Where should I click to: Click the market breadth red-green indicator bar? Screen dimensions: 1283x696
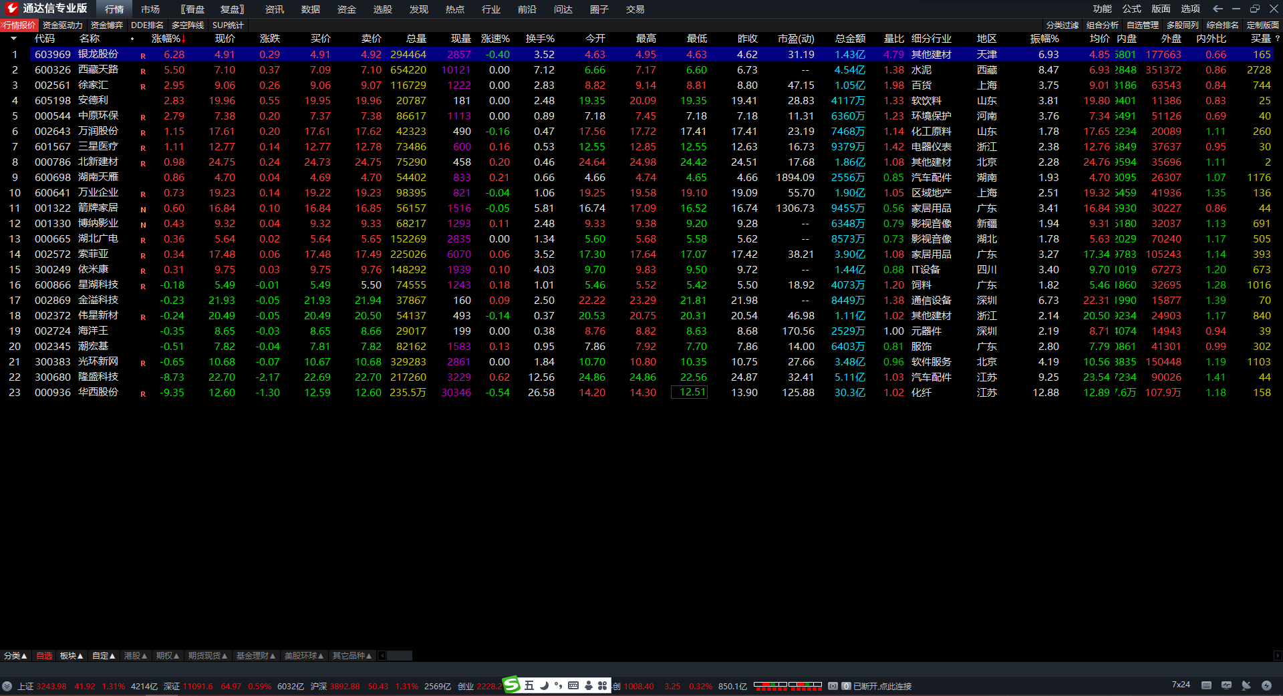click(x=788, y=685)
